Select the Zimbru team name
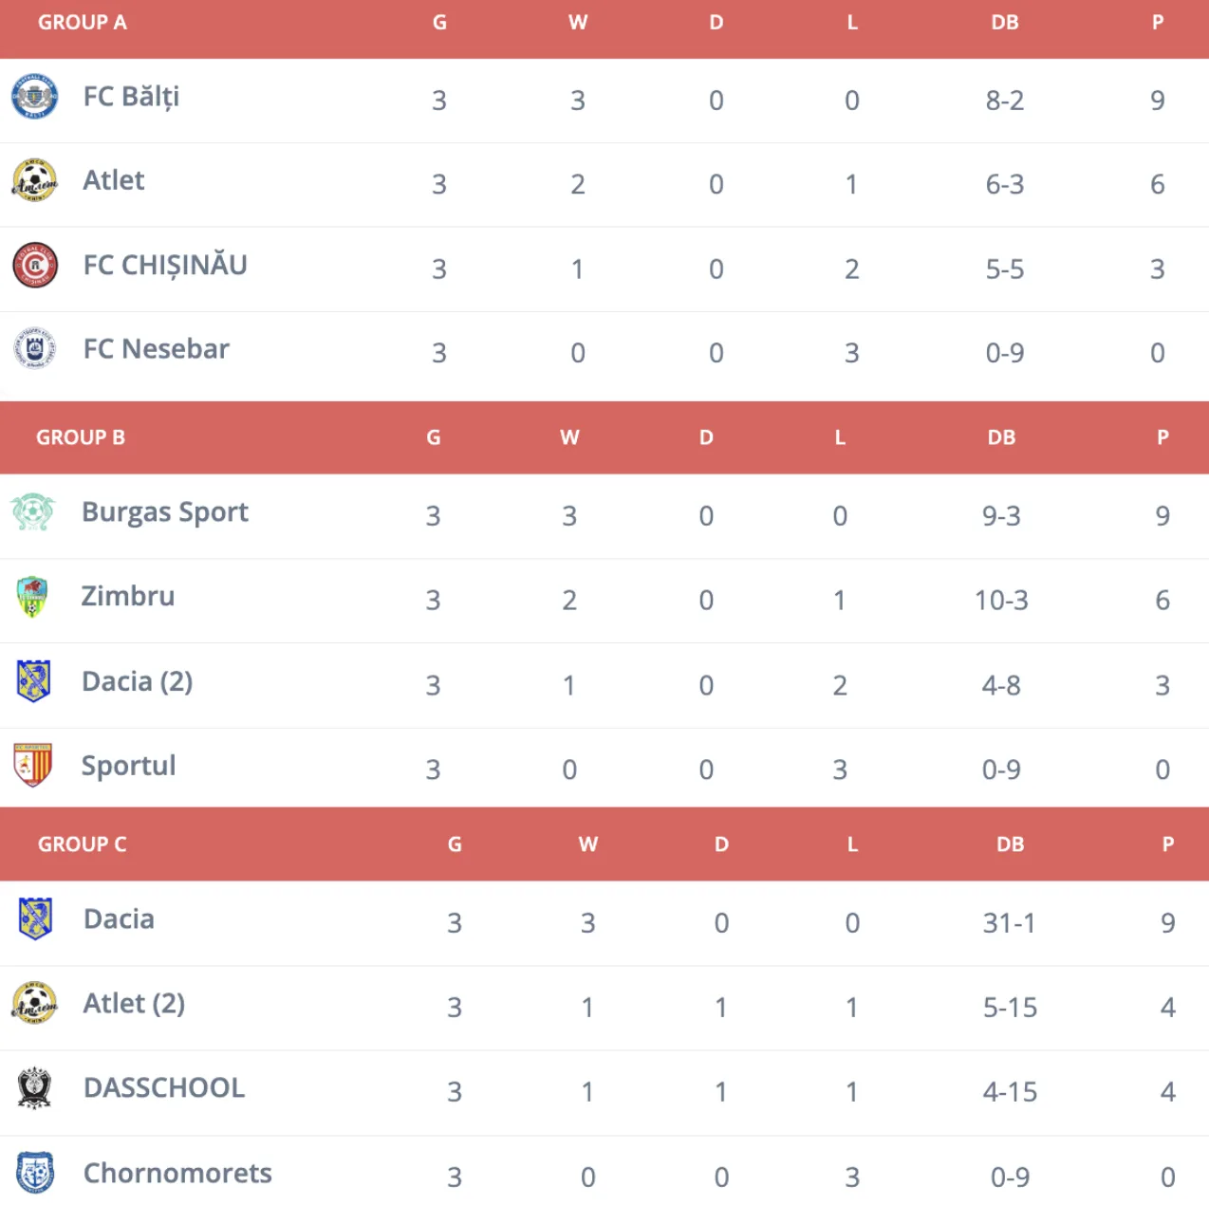 point(128,597)
